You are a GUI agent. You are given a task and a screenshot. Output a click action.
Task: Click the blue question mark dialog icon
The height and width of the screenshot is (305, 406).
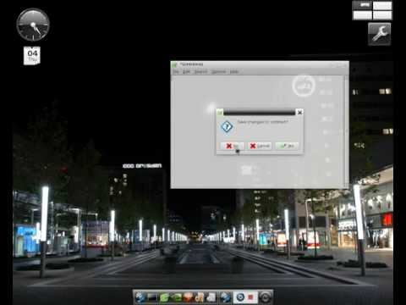(227, 127)
